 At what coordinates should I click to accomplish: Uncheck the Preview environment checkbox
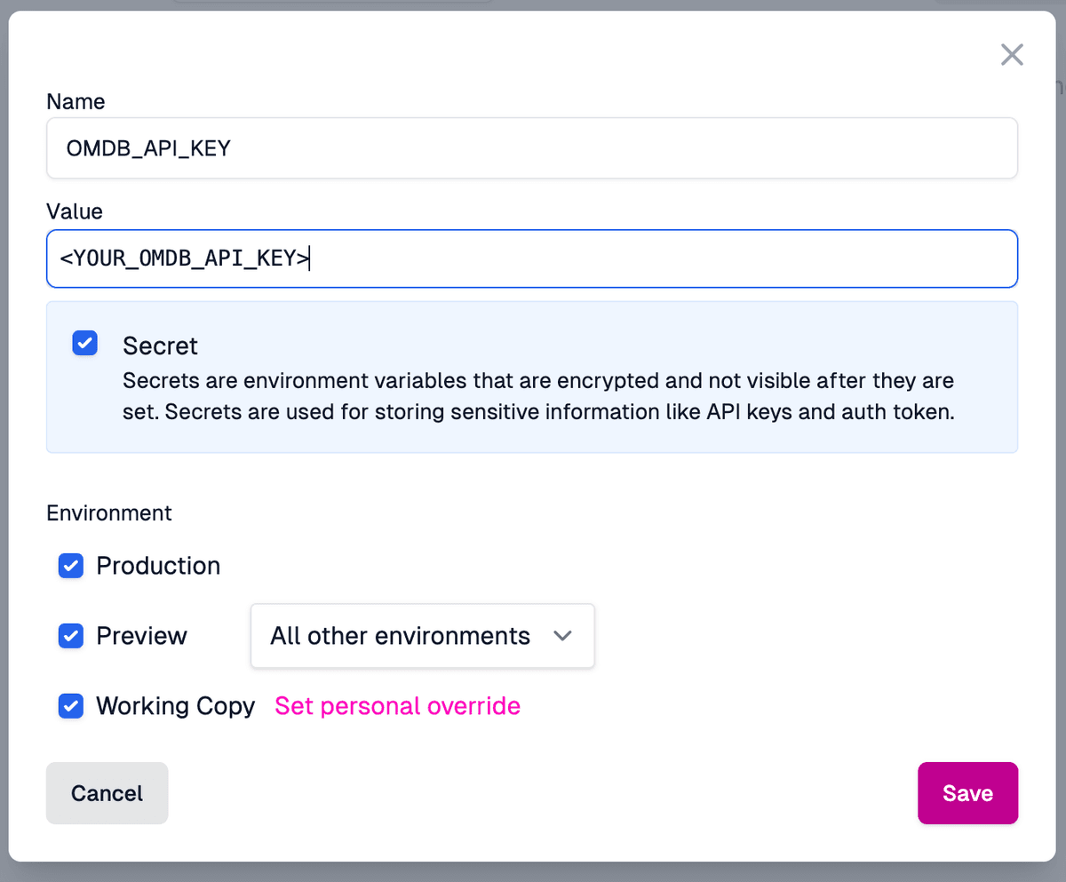click(70, 636)
